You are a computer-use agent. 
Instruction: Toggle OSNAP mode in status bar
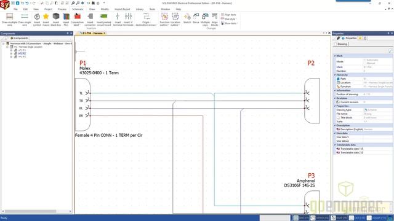(376, 218)
